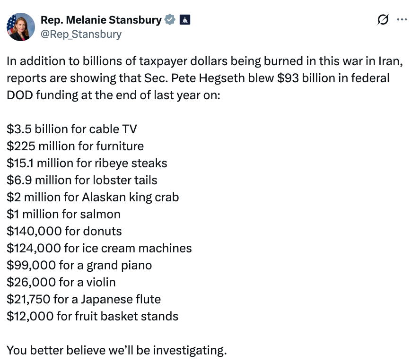Click "You better believe we'll be investigating."

(x=117, y=350)
